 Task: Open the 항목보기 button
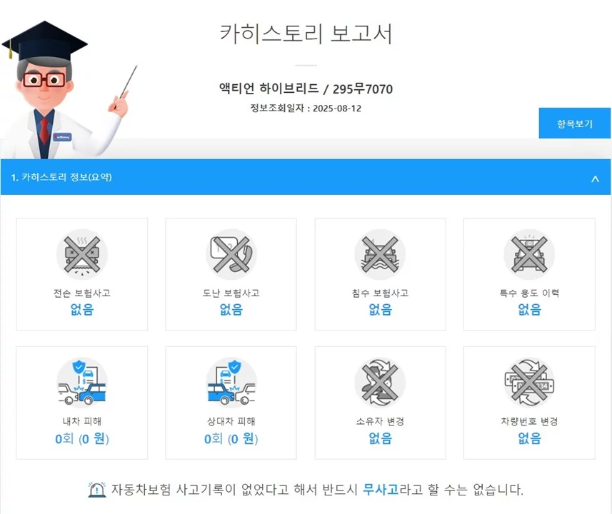(575, 123)
